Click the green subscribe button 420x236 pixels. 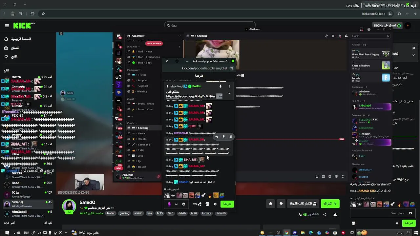330,204
